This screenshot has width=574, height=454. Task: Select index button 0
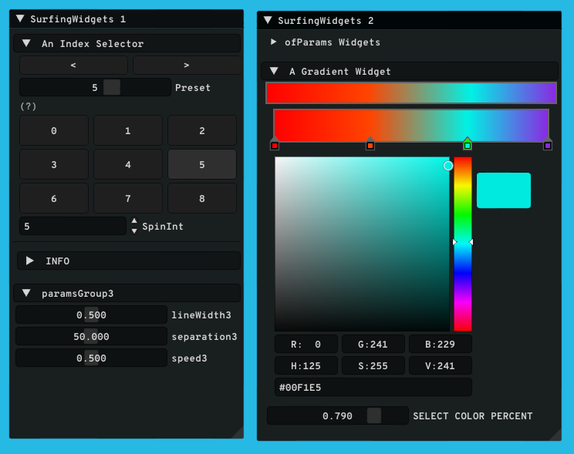54,130
